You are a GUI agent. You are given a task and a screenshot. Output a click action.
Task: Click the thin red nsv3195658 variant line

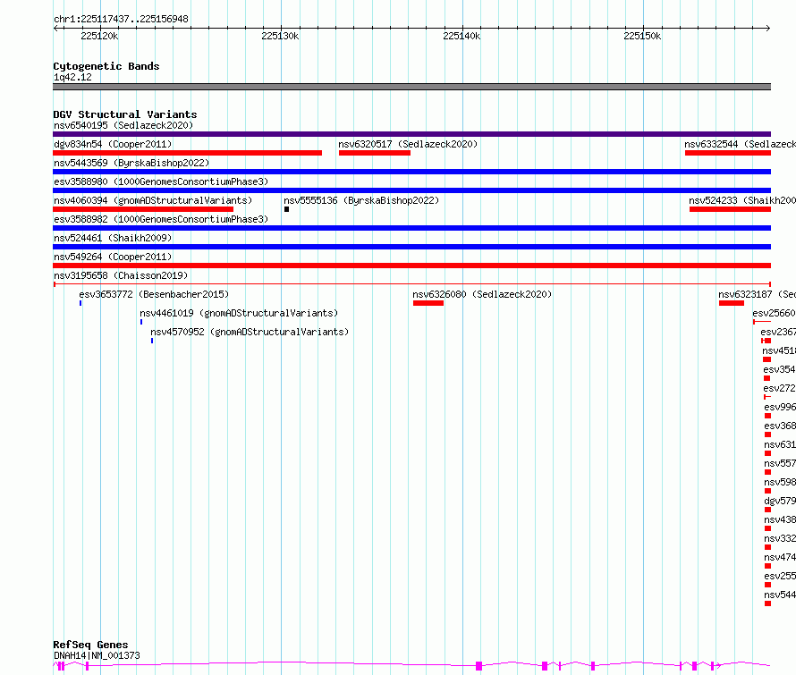(411, 284)
